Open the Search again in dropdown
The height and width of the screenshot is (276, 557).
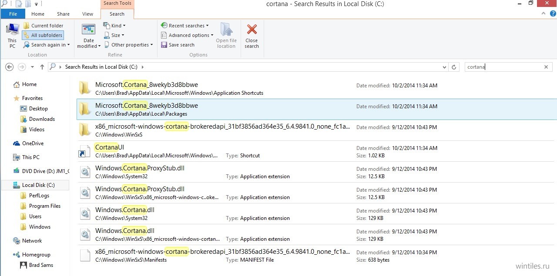[46, 45]
